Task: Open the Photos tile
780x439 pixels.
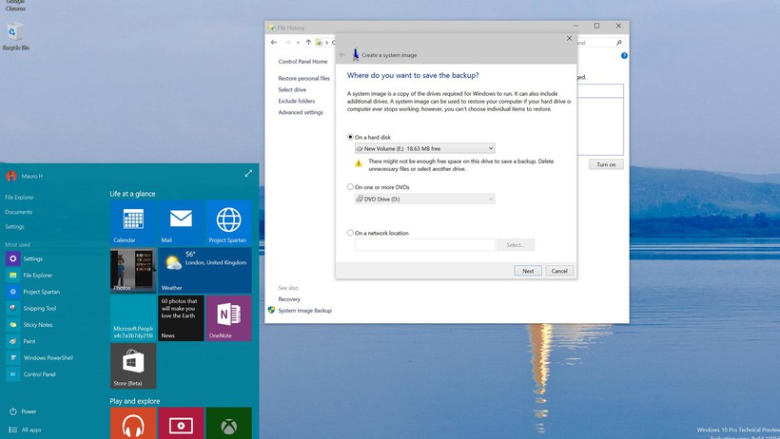Action: [133, 271]
